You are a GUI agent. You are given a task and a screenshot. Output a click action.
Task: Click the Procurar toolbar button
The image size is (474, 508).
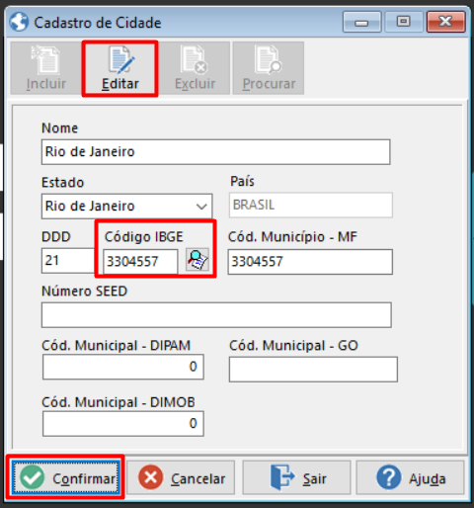point(269,68)
